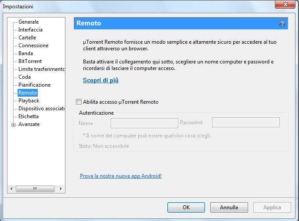Expand the Avanzate tree node
Viewport: 299px width, 221px height.
click(x=13, y=125)
